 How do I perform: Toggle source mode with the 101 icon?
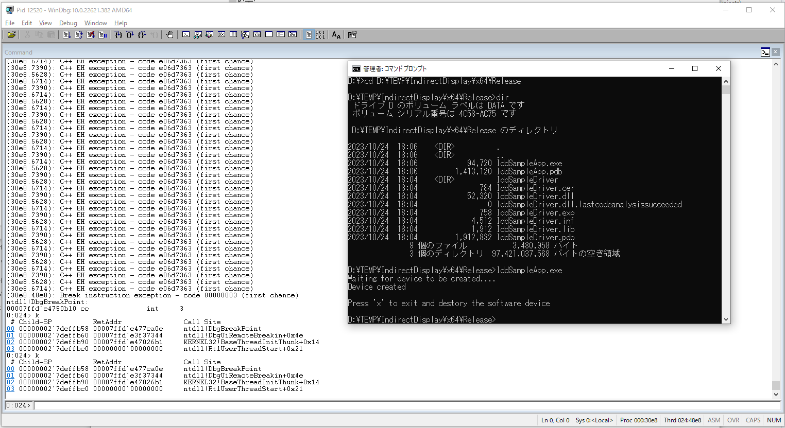320,34
